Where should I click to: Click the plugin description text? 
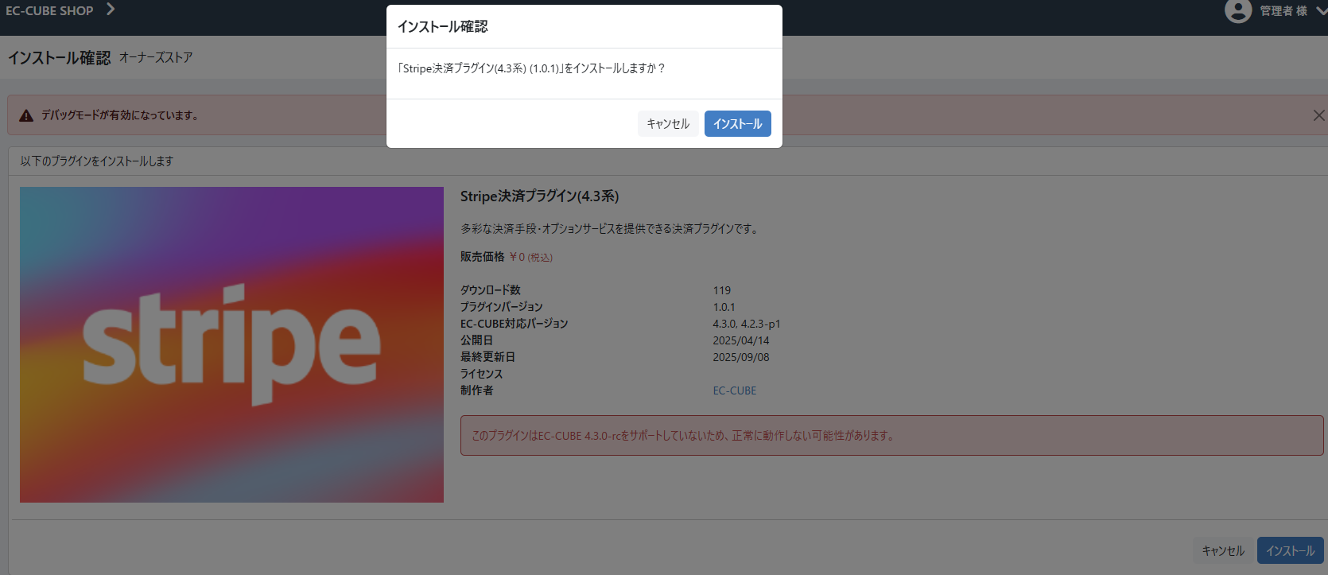pos(611,228)
